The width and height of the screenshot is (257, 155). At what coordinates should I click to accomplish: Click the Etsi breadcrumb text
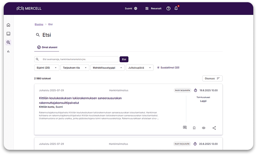click(50, 24)
